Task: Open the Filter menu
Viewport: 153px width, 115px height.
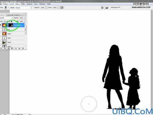Action: tap(23, 4)
